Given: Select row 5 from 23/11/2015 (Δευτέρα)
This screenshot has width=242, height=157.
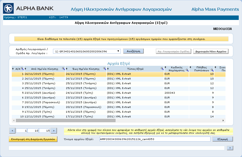Looking at the screenshot, I should [x=118, y=93].
